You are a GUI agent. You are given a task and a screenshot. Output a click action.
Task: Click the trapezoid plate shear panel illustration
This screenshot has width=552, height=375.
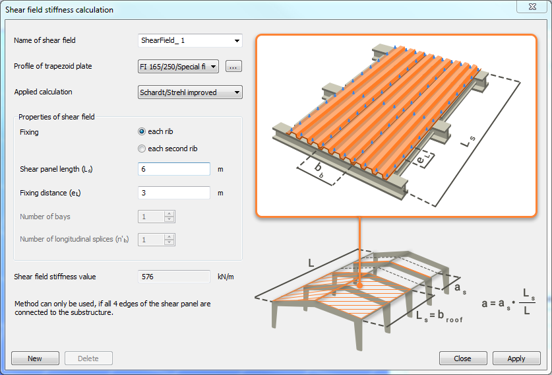pyautogui.click(x=396, y=125)
